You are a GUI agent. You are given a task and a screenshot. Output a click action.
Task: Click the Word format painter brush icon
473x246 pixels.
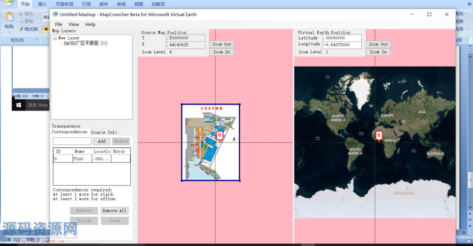point(21,29)
